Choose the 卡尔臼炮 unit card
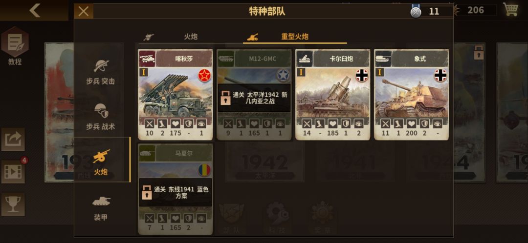The image size is (528, 243). (333, 95)
